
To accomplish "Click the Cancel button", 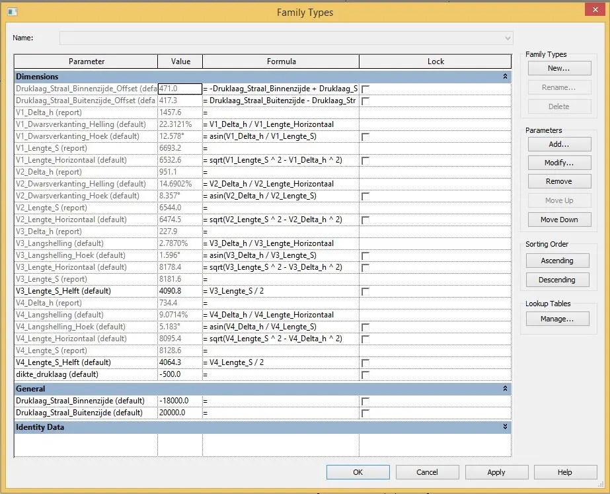I will click(x=427, y=472).
